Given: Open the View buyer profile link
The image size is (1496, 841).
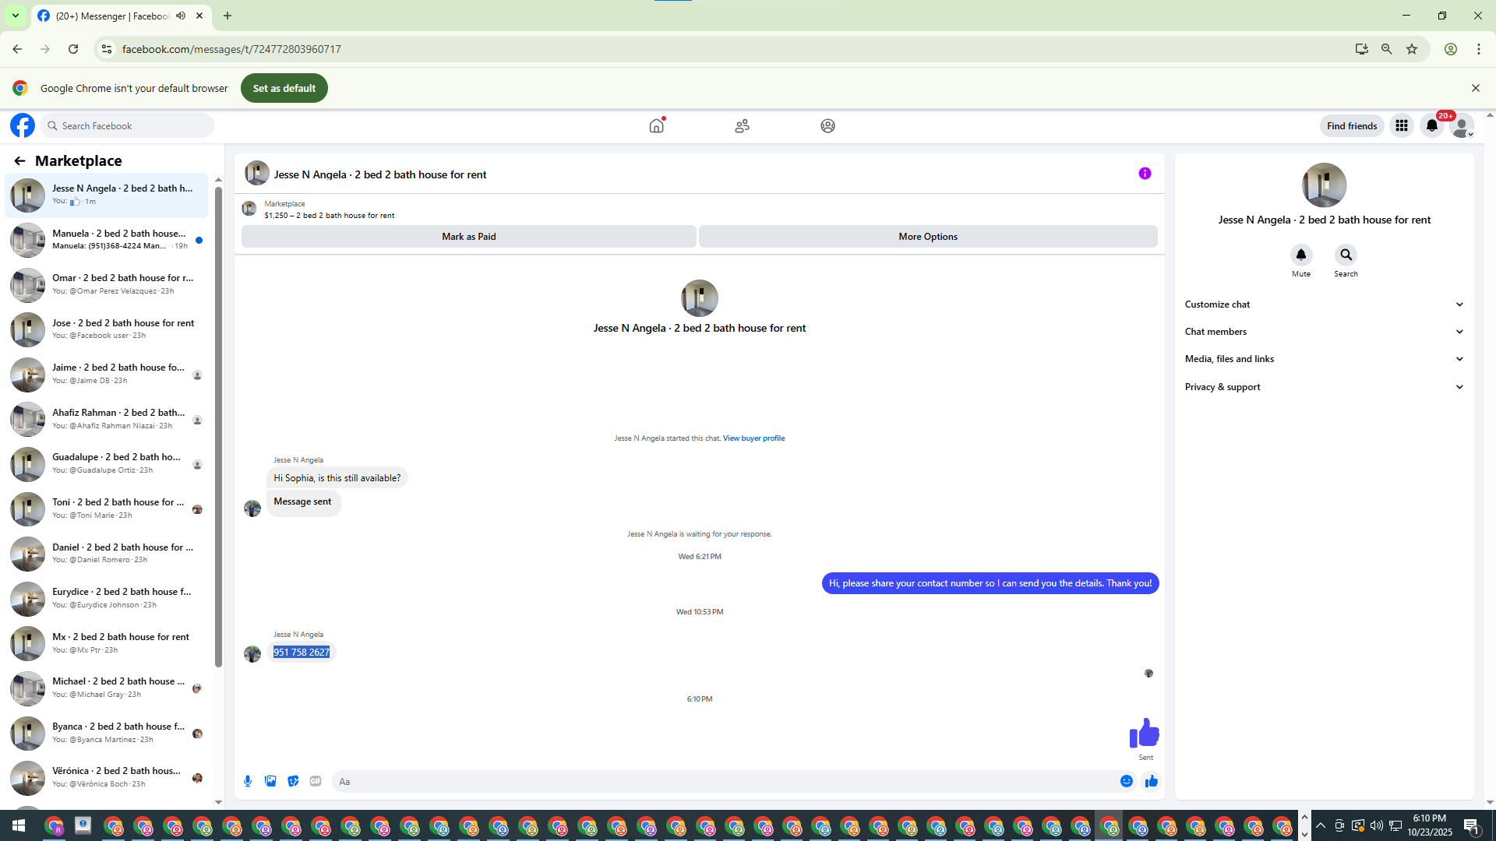Looking at the screenshot, I should coord(753,438).
